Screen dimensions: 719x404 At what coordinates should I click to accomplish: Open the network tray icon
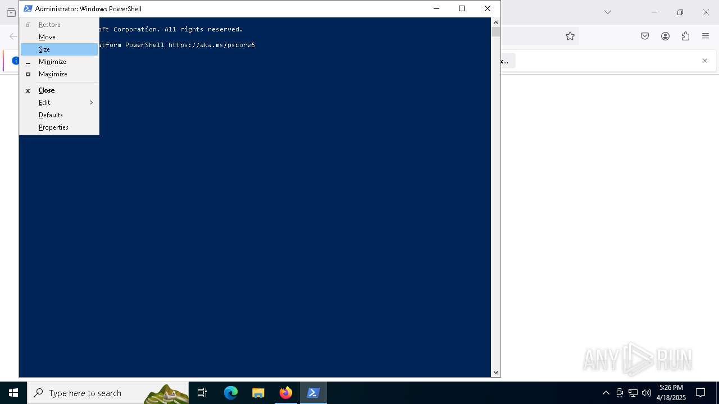pos(633,393)
